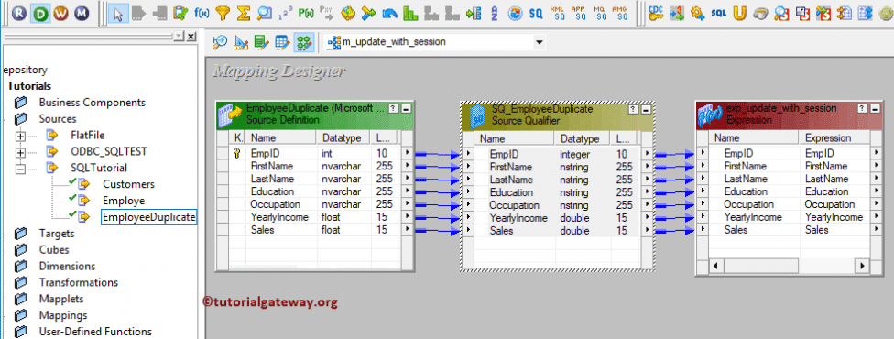Add Expression f(x) transformation icon

pyautogui.click(x=202, y=14)
